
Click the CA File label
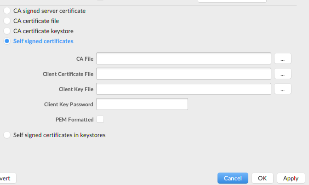(x=85, y=59)
